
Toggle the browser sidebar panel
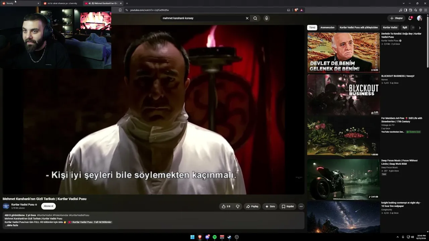click(x=406, y=10)
